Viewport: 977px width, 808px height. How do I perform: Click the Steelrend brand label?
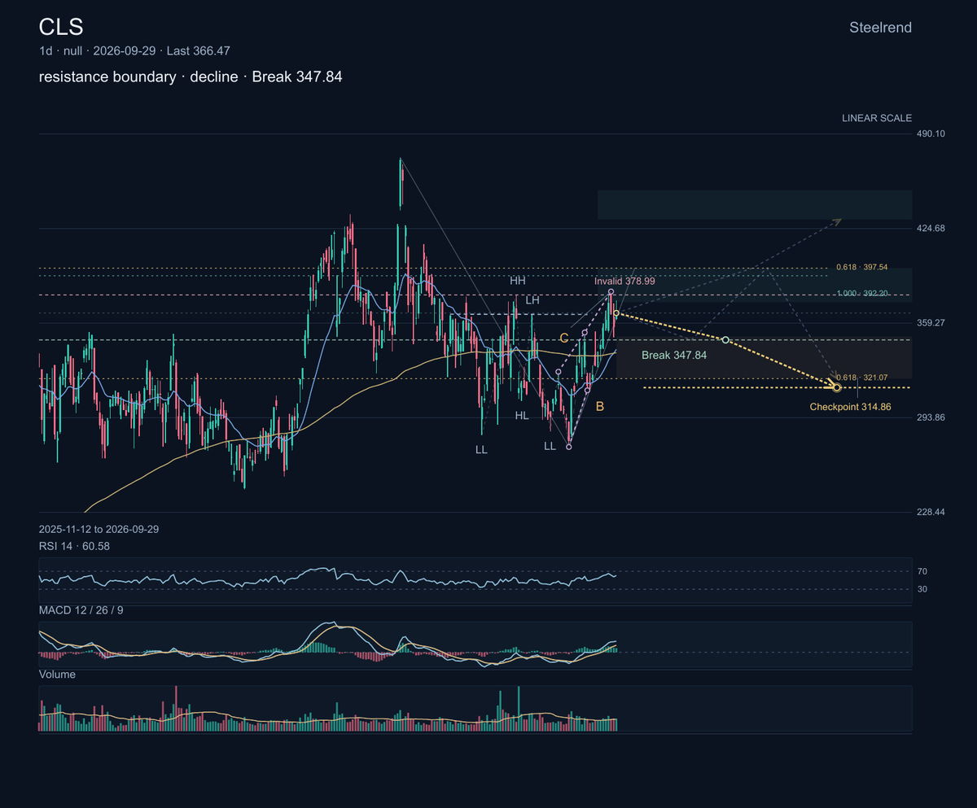click(880, 28)
